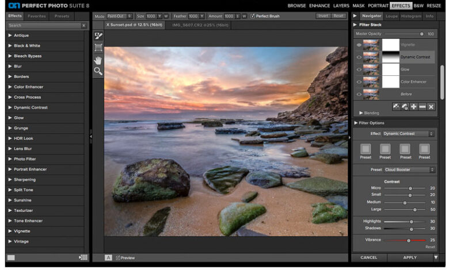449x270 pixels.
Task: Select the Hand pan tool
Action: point(98,60)
